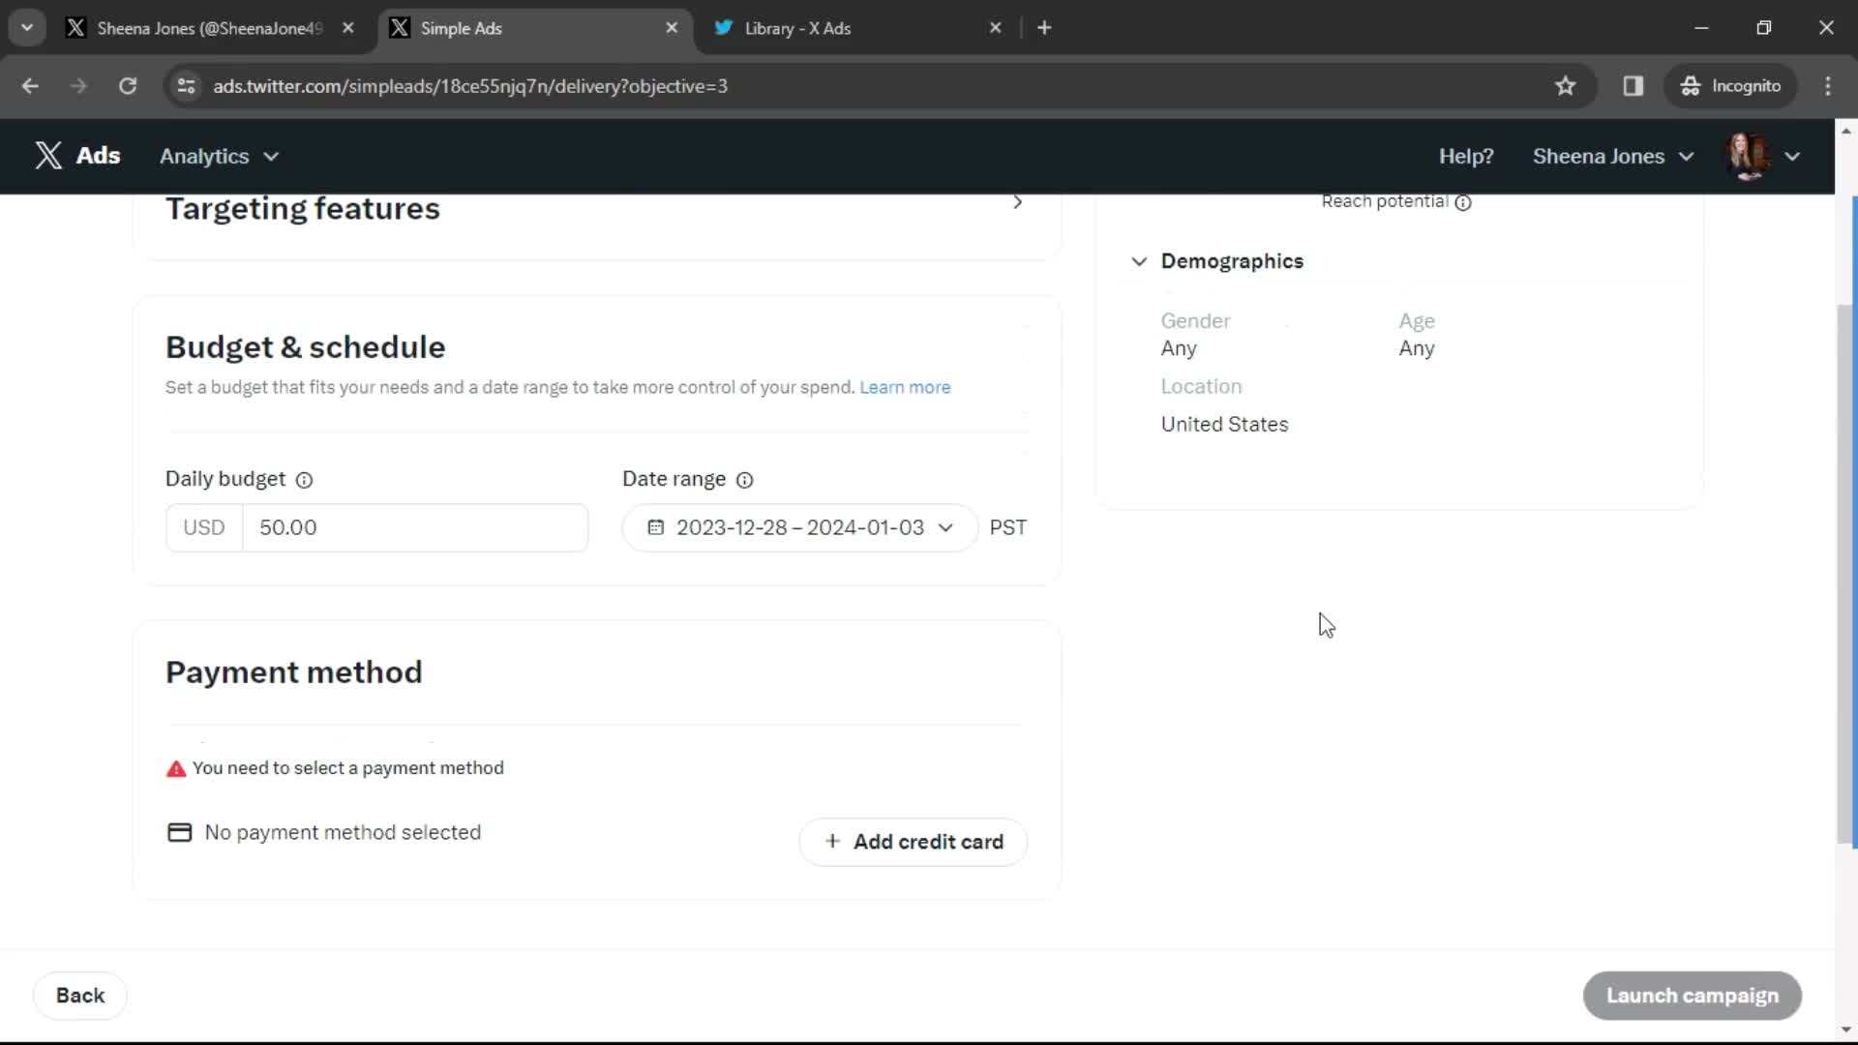1858x1045 pixels.
Task: Click the info icon next to Daily budget
Action: tap(303, 480)
